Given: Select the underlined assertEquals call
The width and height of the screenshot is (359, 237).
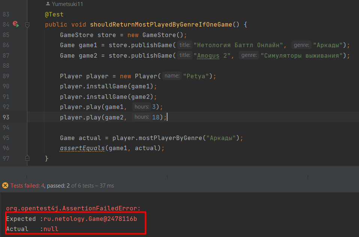Looking at the screenshot, I should (x=82, y=148).
